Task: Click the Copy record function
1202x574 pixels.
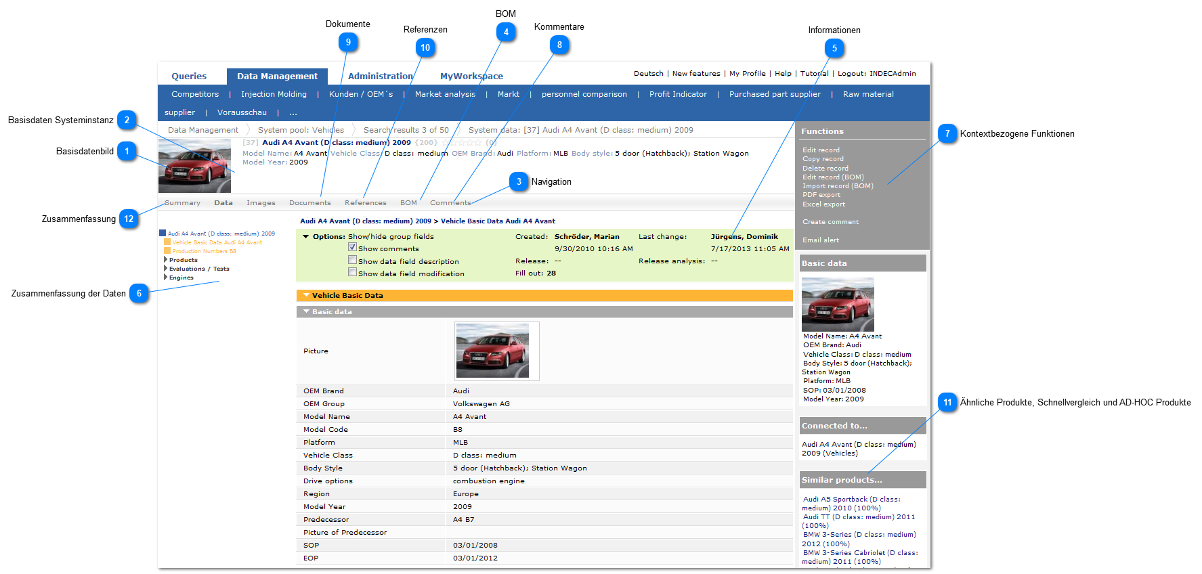Action: 823,159
